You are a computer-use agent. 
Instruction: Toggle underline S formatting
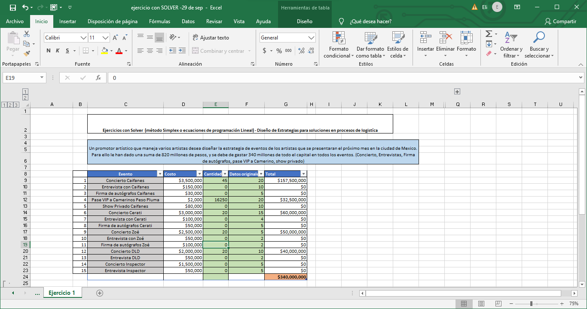pyautogui.click(x=68, y=51)
